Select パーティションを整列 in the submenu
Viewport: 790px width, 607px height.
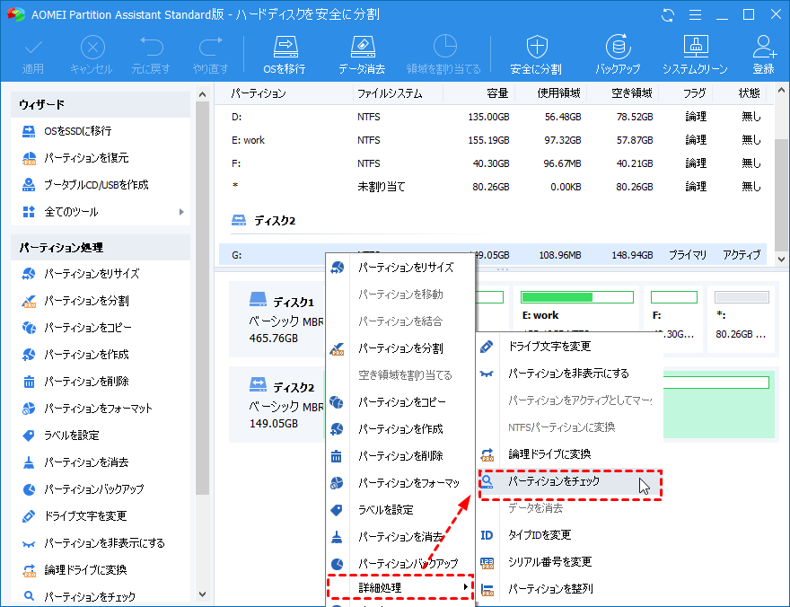click(x=569, y=588)
